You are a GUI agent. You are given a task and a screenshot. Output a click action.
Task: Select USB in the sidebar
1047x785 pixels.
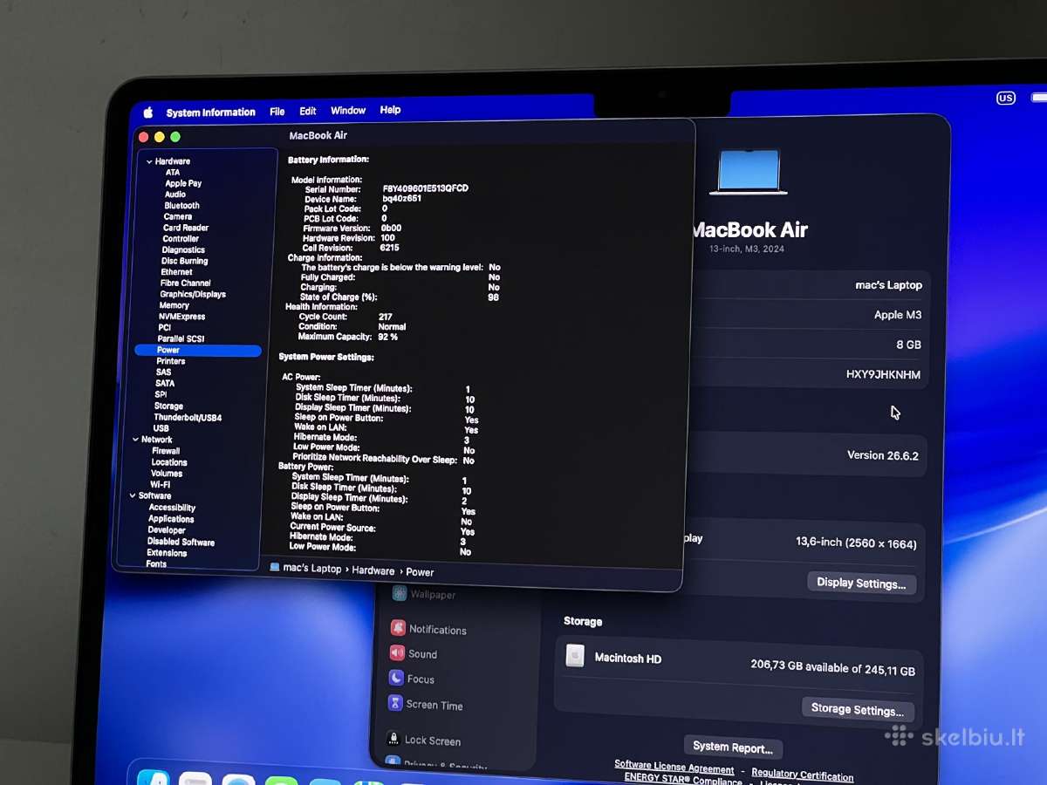[161, 428]
